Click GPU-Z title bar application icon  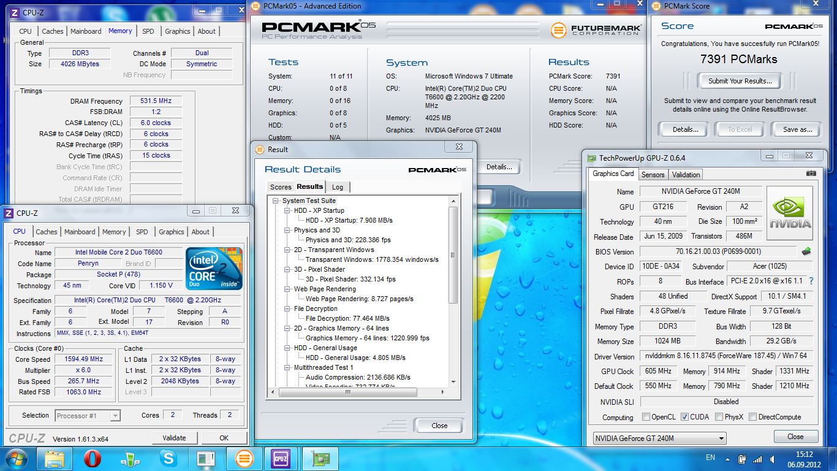click(x=591, y=158)
